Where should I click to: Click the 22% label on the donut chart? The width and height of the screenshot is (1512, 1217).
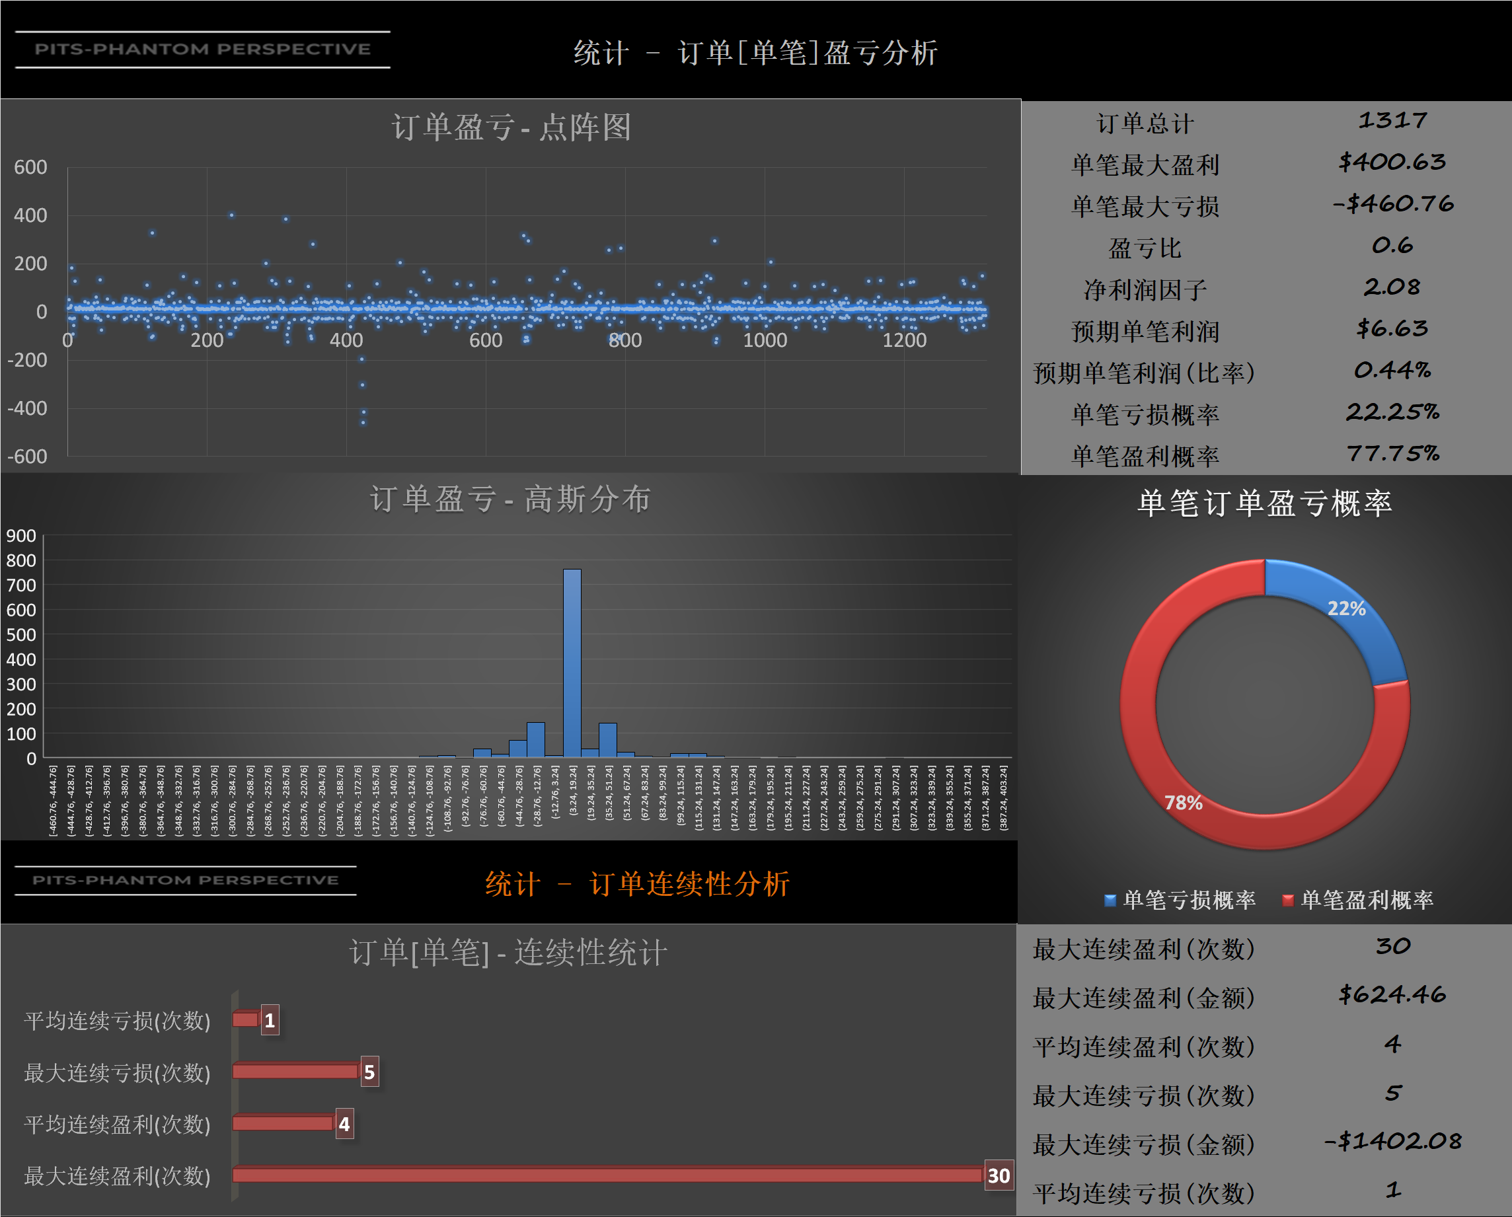point(1347,608)
